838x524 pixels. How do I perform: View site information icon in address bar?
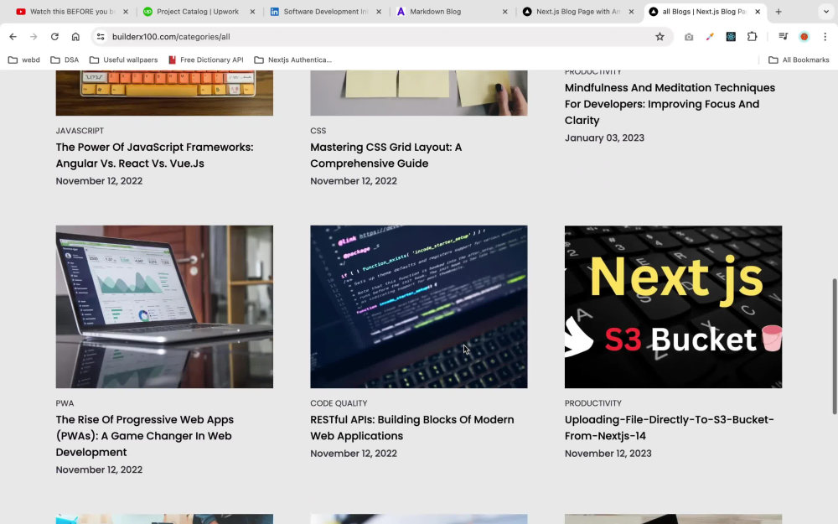[x=100, y=36]
